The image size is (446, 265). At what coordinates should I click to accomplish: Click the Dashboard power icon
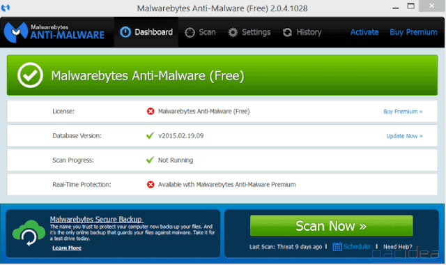pos(125,32)
